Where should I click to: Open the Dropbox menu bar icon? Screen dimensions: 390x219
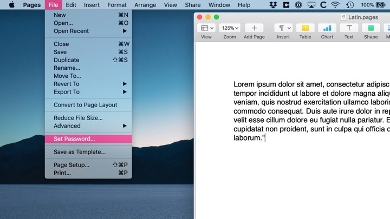coord(273,5)
